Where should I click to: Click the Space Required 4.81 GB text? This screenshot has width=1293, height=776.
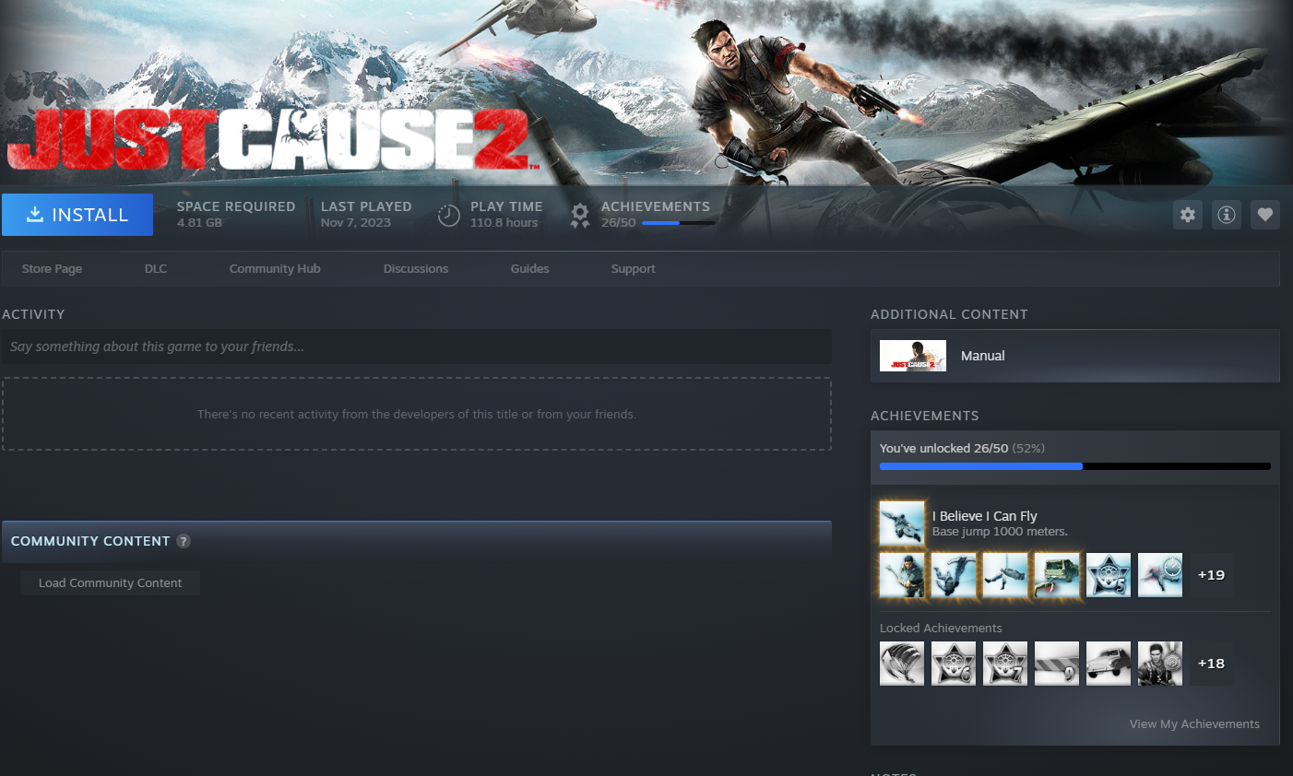(x=236, y=214)
